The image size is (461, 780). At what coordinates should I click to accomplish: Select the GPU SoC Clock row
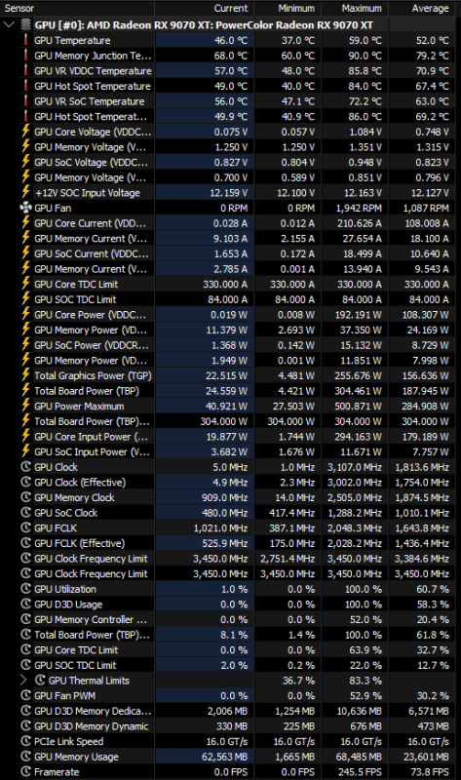pos(228,513)
